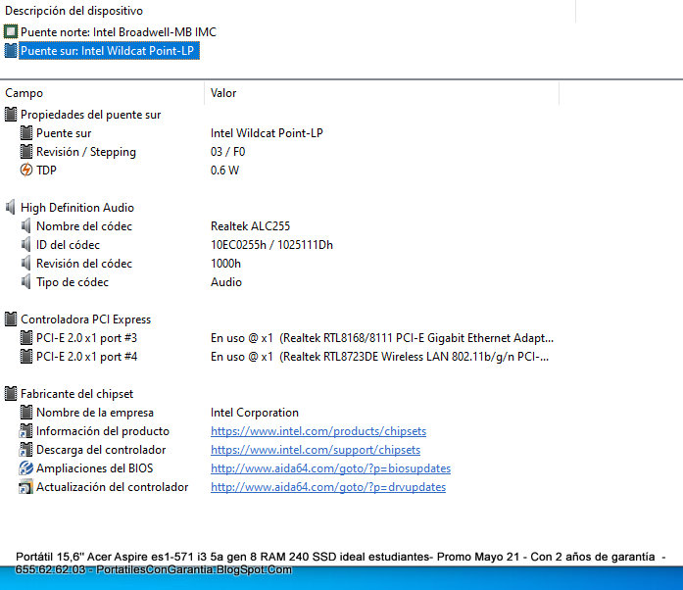Select the Puente sur field label
Image resolution: width=683 pixels, height=590 pixels.
coord(64,133)
